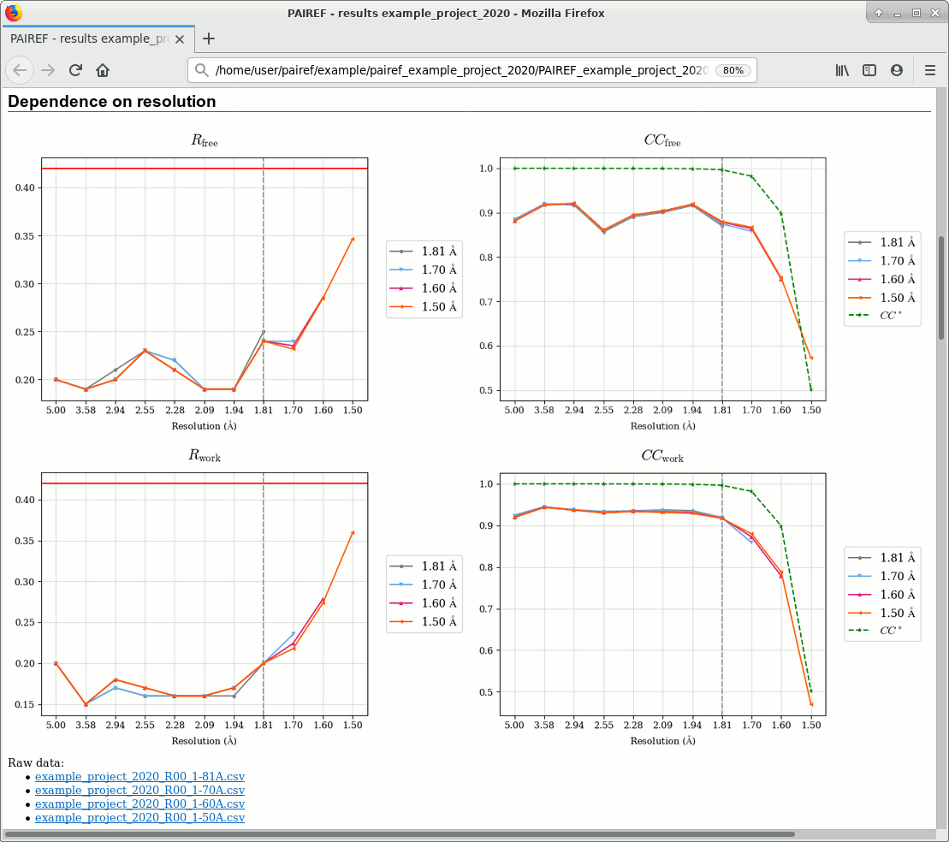Click the search magnifier in the address bar
This screenshot has height=842, width=949.
(x=202, y=70)
